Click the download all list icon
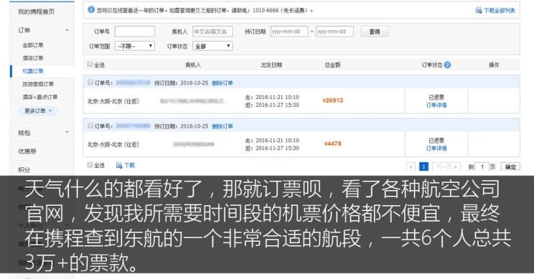534x279 pixels. click(x=479, y=10)
